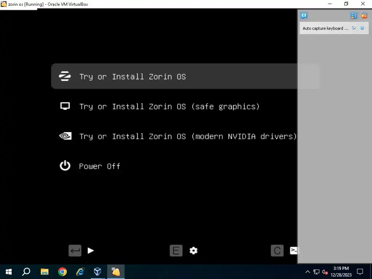This screenshot has height=279, width=372.
Task: Expand hidden system tray icons chevron
Action: coord(307,272)
